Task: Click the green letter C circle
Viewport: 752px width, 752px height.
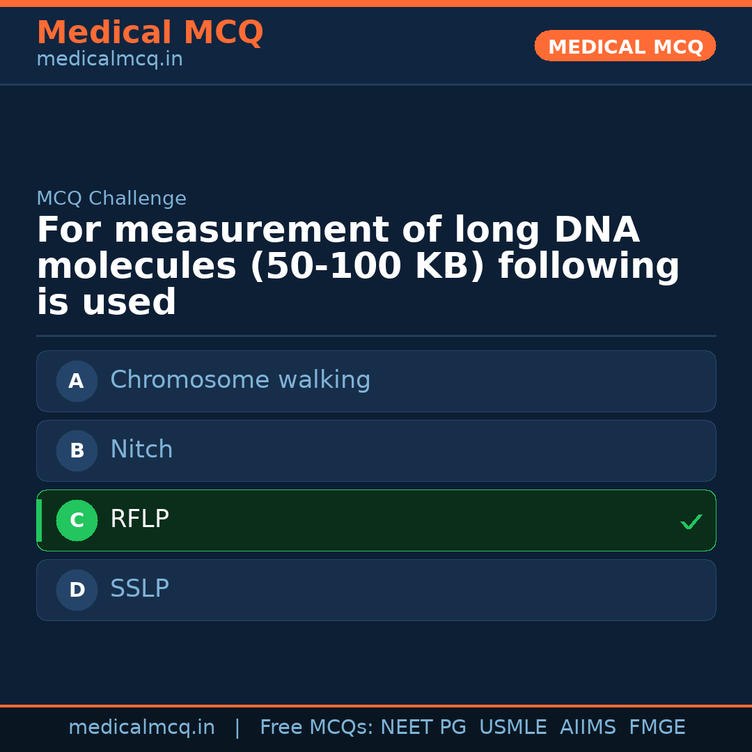Action: pyautogui.click(x=77, y=520)
